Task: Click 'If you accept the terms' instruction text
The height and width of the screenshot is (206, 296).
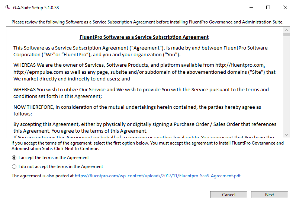Action: click(x=147, y=146)
